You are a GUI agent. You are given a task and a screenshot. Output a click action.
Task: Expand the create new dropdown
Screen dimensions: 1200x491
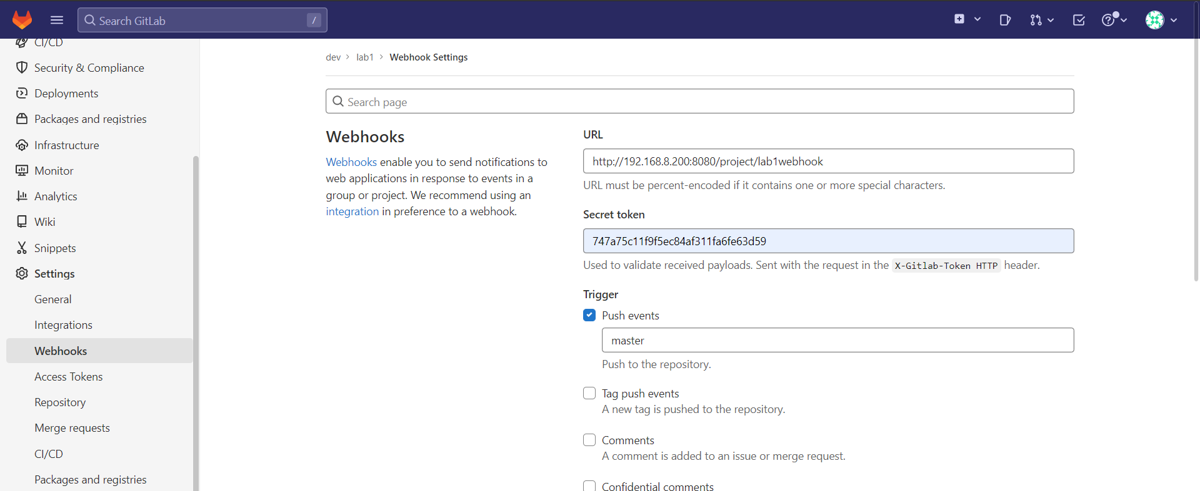click(x=967, y=20)
